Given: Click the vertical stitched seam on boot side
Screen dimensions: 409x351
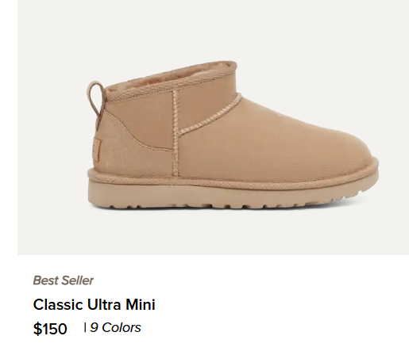Looking at the screenshot, I should [x=175, y=133].
